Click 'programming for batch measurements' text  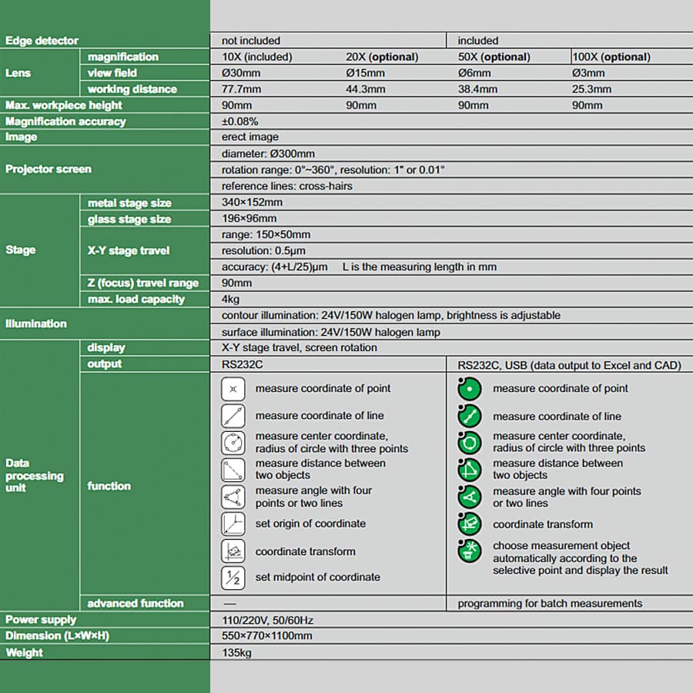(x=551, y=604)
